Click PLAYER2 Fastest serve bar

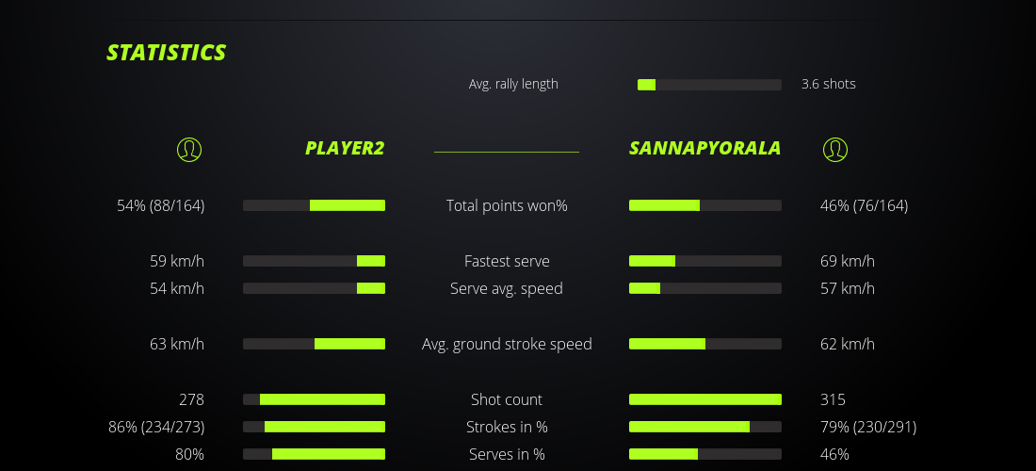[x=314, y=261]
